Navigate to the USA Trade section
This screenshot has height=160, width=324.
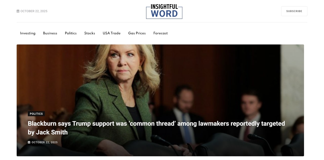point(112,33)
